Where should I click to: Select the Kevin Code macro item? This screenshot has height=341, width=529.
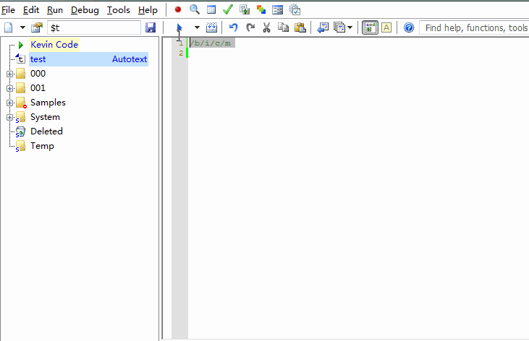coord(54,45)
